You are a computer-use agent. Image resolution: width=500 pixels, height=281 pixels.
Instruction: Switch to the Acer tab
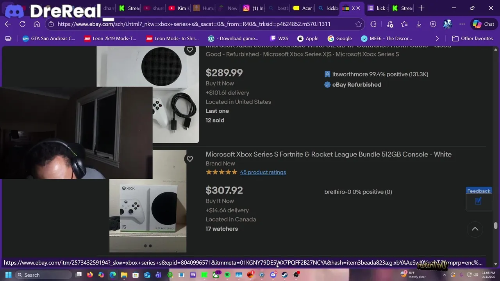click(x=303, y=8)
